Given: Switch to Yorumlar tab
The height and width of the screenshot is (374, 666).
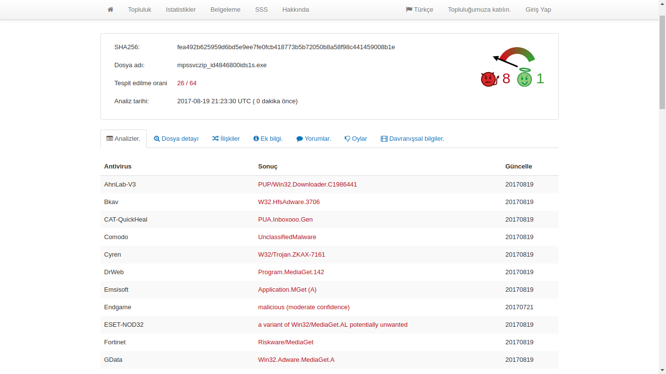Looking at the screenshot, I should tap(313, 139).
